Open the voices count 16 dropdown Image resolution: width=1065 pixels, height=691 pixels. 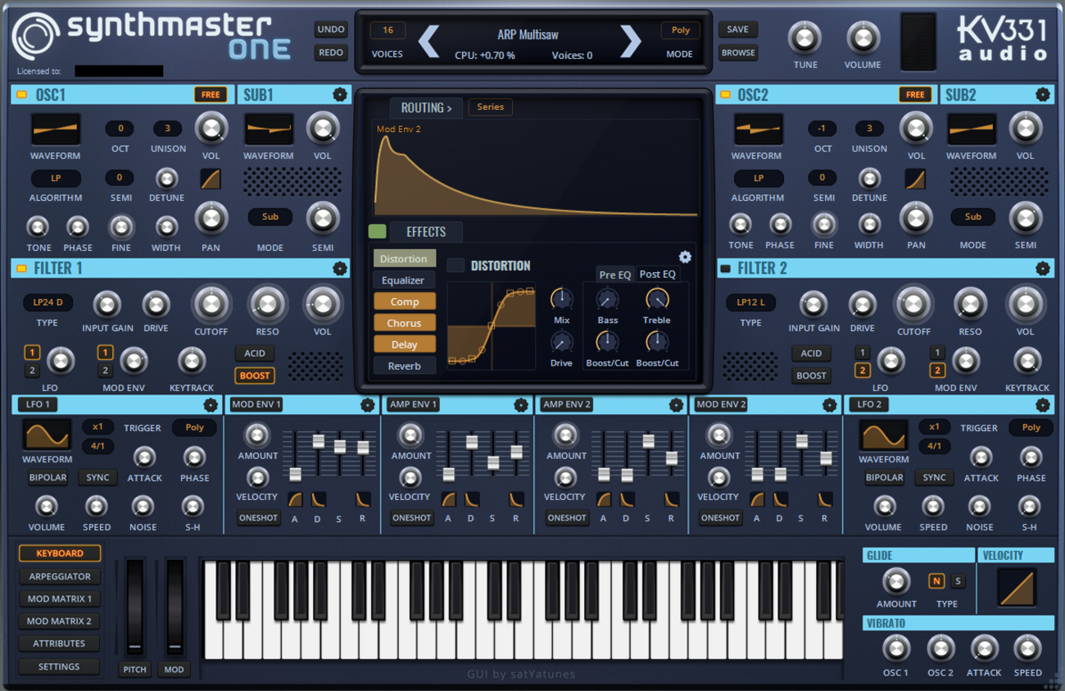pos(387,30)
